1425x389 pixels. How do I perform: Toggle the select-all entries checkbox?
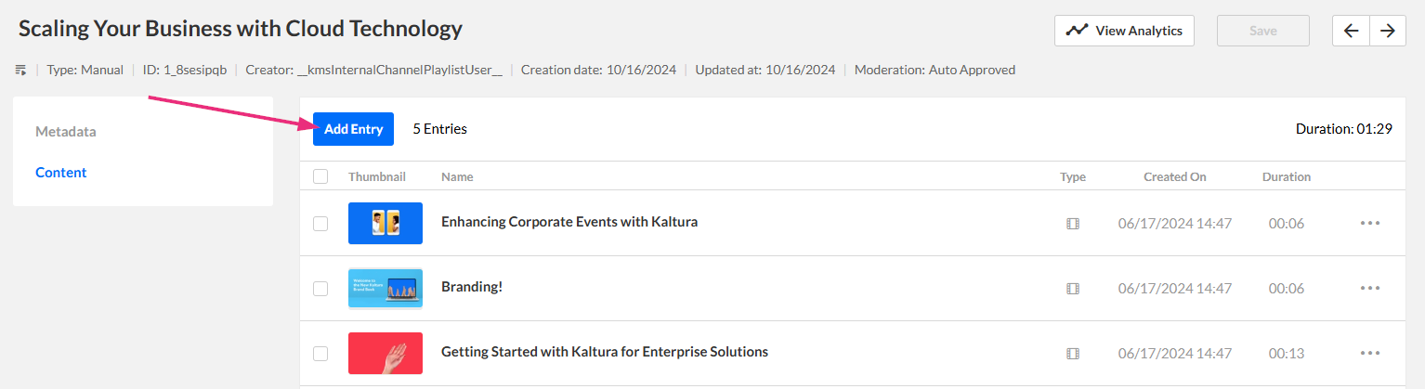click(x=320, y=176)
